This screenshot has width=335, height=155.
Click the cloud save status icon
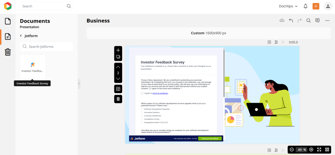point(282,21)
